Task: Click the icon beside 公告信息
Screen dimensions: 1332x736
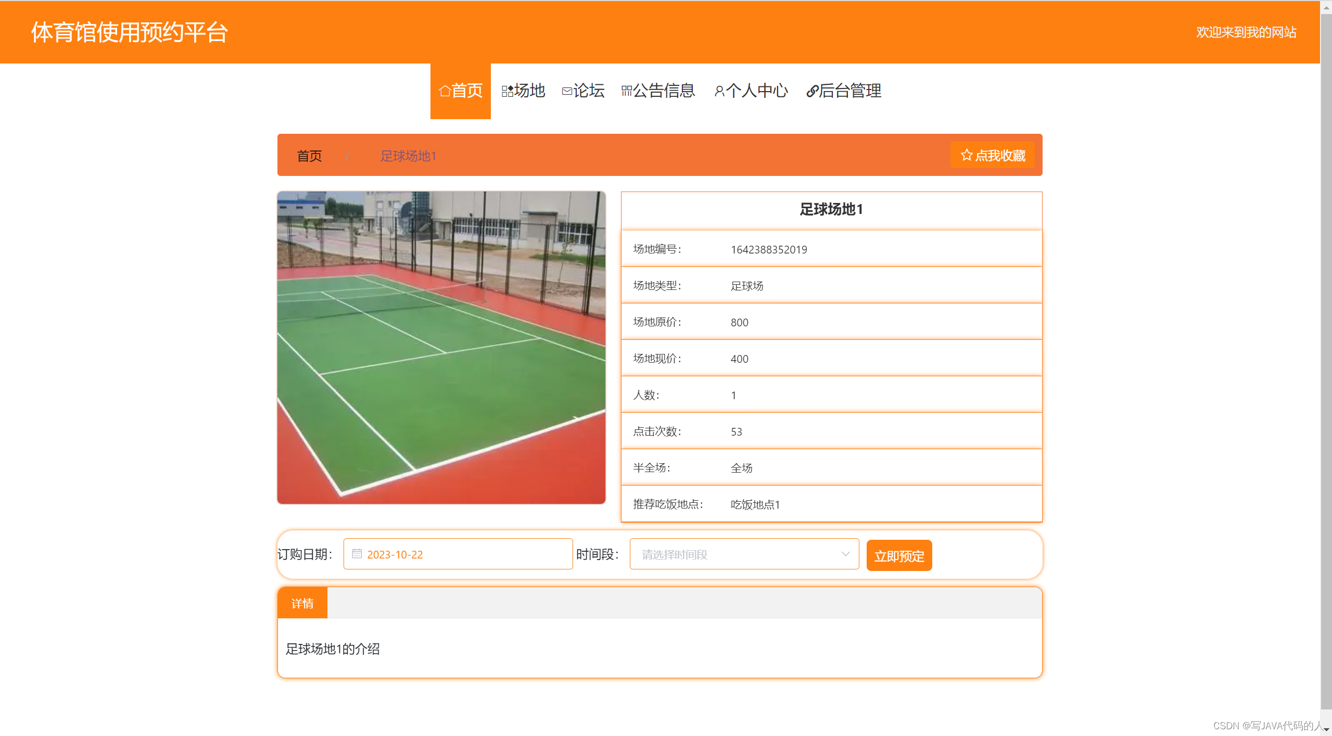Action: pyautogui.click(x=626, y=91)
